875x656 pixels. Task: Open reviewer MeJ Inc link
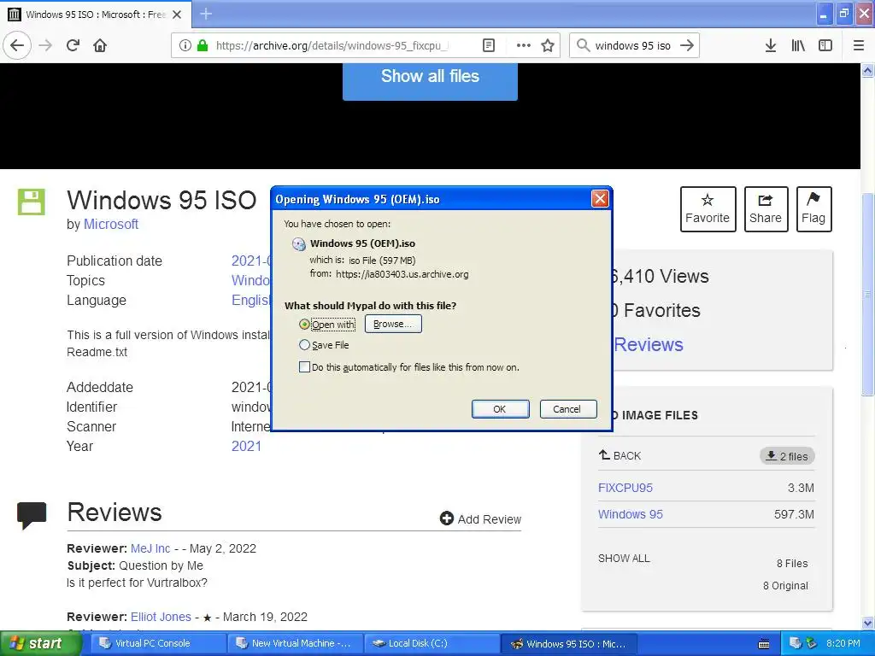point(150,548)
